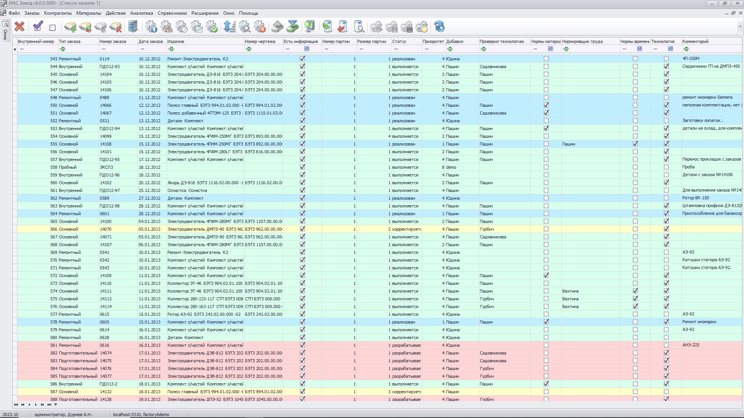744x418 pixels.
Task: Sort by 'Дата заказа' column header
Action: [x=151, y=41]
